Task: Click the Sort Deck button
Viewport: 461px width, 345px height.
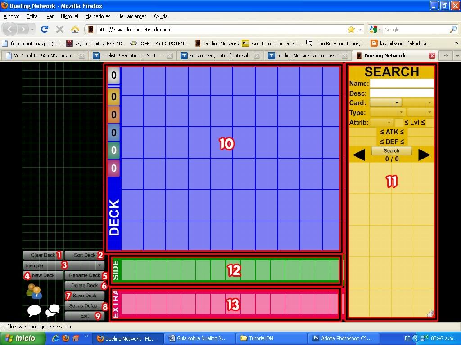Action: (85, 255)
